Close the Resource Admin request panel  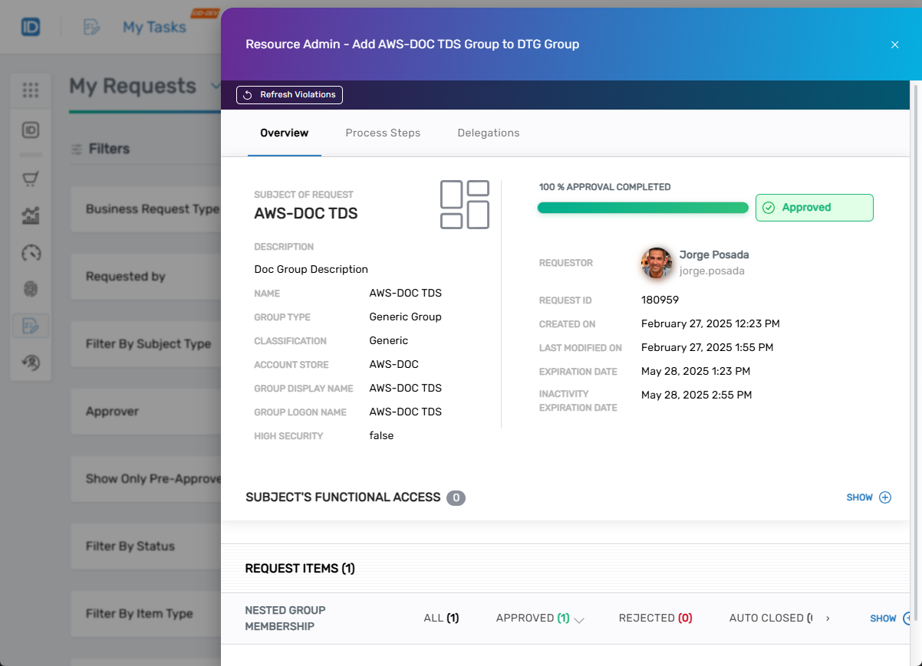pos(894,44)
